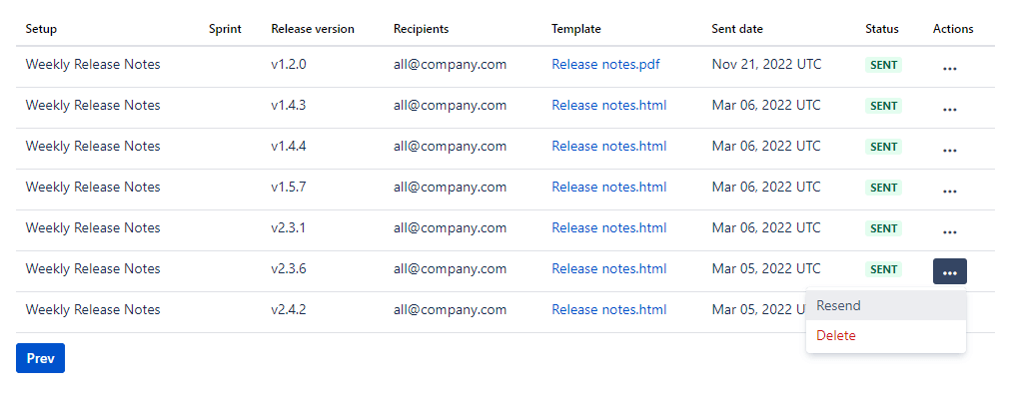Open Release notes.html link for v1.5.7
Viewport: 1013px width, 395px height.
tap(608, 188)
